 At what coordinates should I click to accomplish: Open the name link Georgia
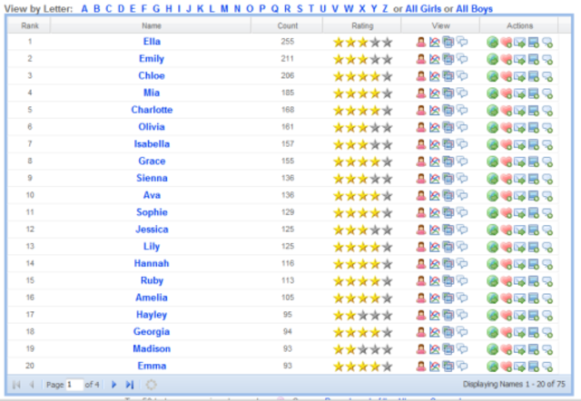pyautogui.click(x=152, y=332)
